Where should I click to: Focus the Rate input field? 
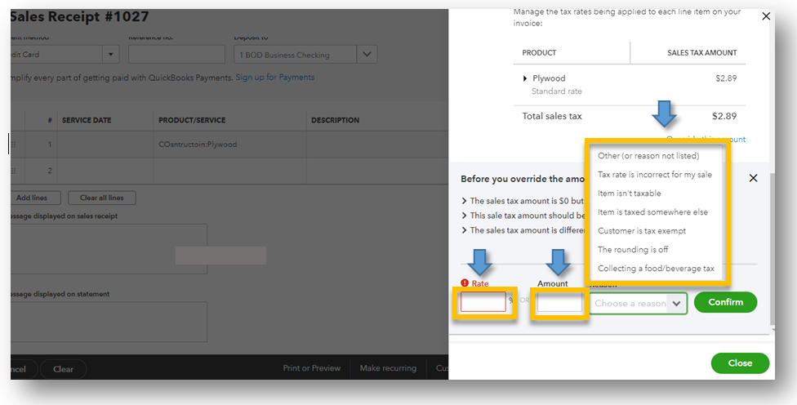point(483,302)
